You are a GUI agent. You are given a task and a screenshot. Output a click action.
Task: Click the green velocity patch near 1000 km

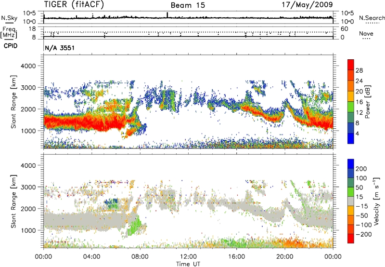pos(134,226)
